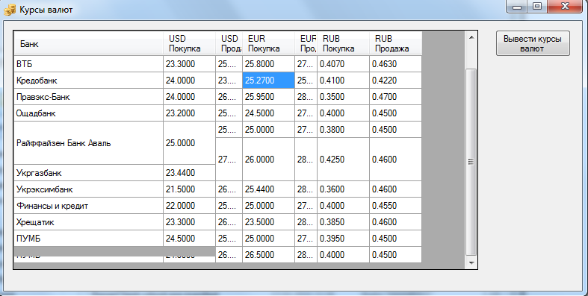Click Хрещатик's EUR value 23.5000
This screenshot has width=588, height=296.
pyautogui.click(x=268, y=222)
